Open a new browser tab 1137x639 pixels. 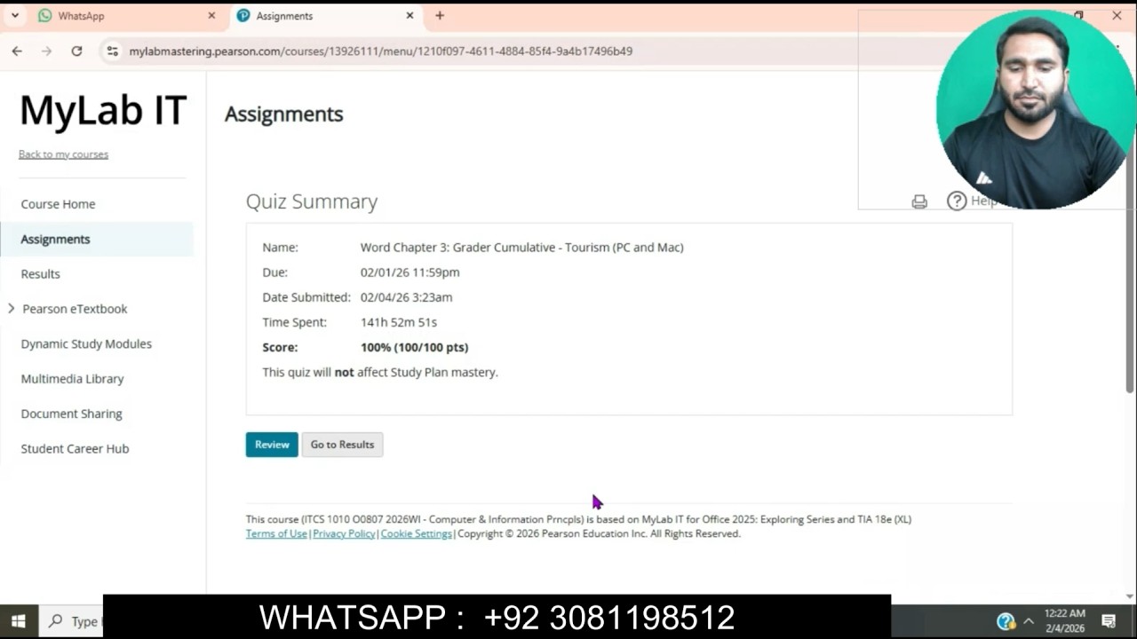pos(439,16)
